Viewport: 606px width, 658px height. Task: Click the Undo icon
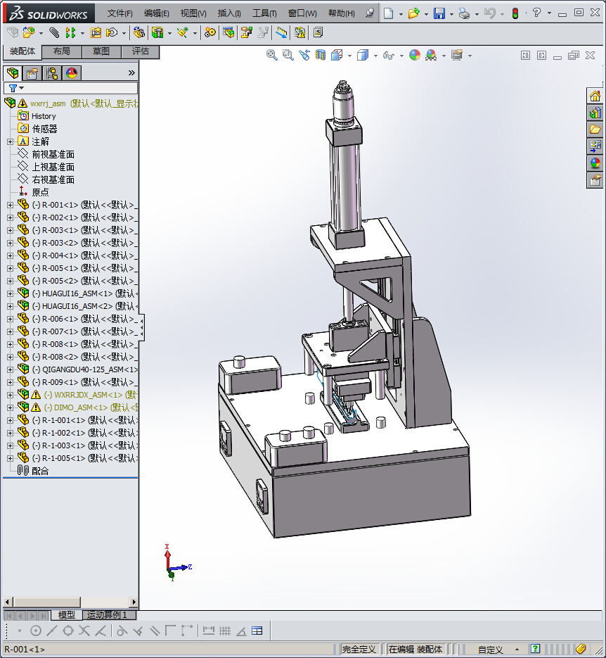pyautogui.click(x=489, y=13)
